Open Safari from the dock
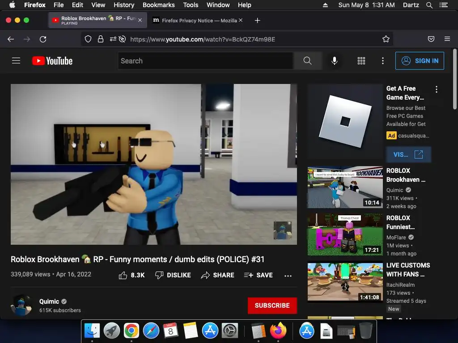The image size is (458, 343). point(151,330)
